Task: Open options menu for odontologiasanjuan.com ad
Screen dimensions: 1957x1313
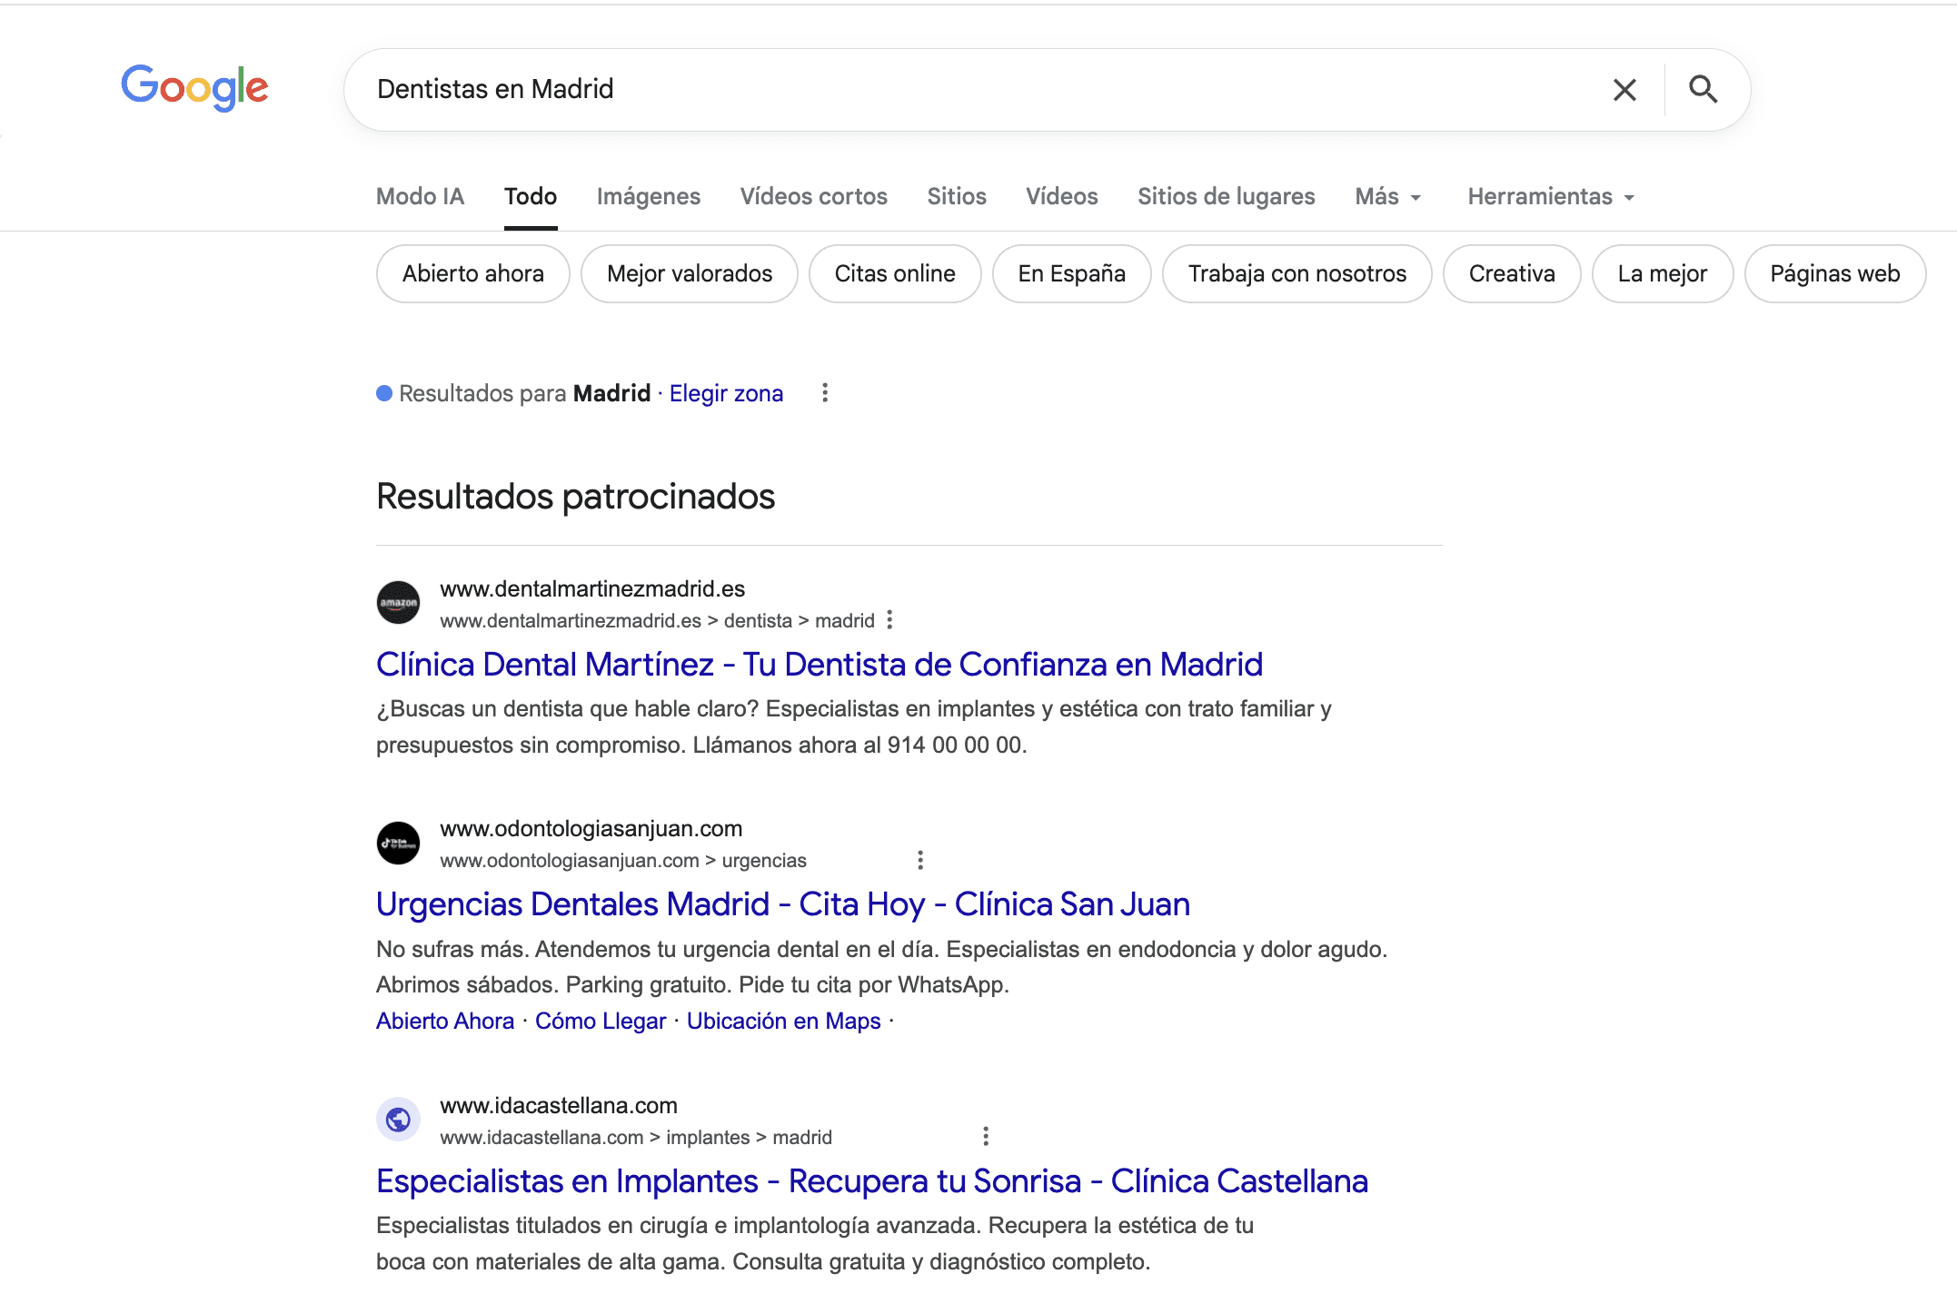Action: 919,860
